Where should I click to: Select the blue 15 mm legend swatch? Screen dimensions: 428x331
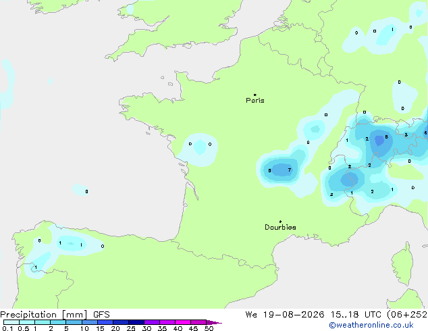pos(105,322)
